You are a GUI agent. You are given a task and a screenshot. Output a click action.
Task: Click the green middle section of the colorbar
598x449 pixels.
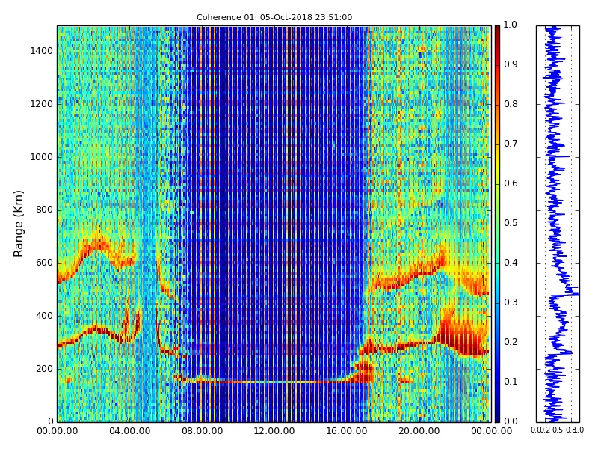(497, 224)
